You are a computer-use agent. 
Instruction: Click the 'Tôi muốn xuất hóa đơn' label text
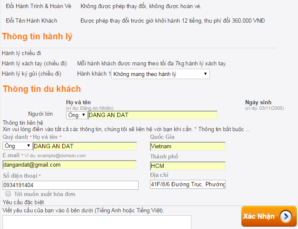point(45,194)
